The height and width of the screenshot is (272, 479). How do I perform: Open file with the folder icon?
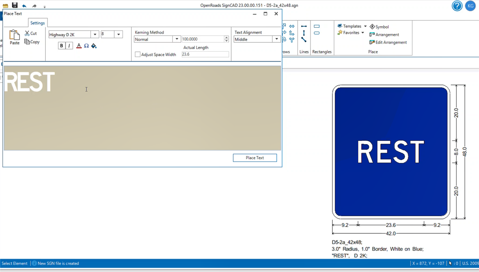5,5
